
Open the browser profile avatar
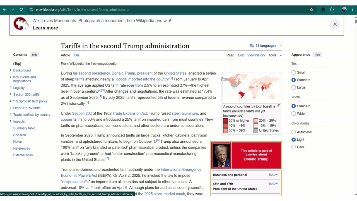pos(344,9)
